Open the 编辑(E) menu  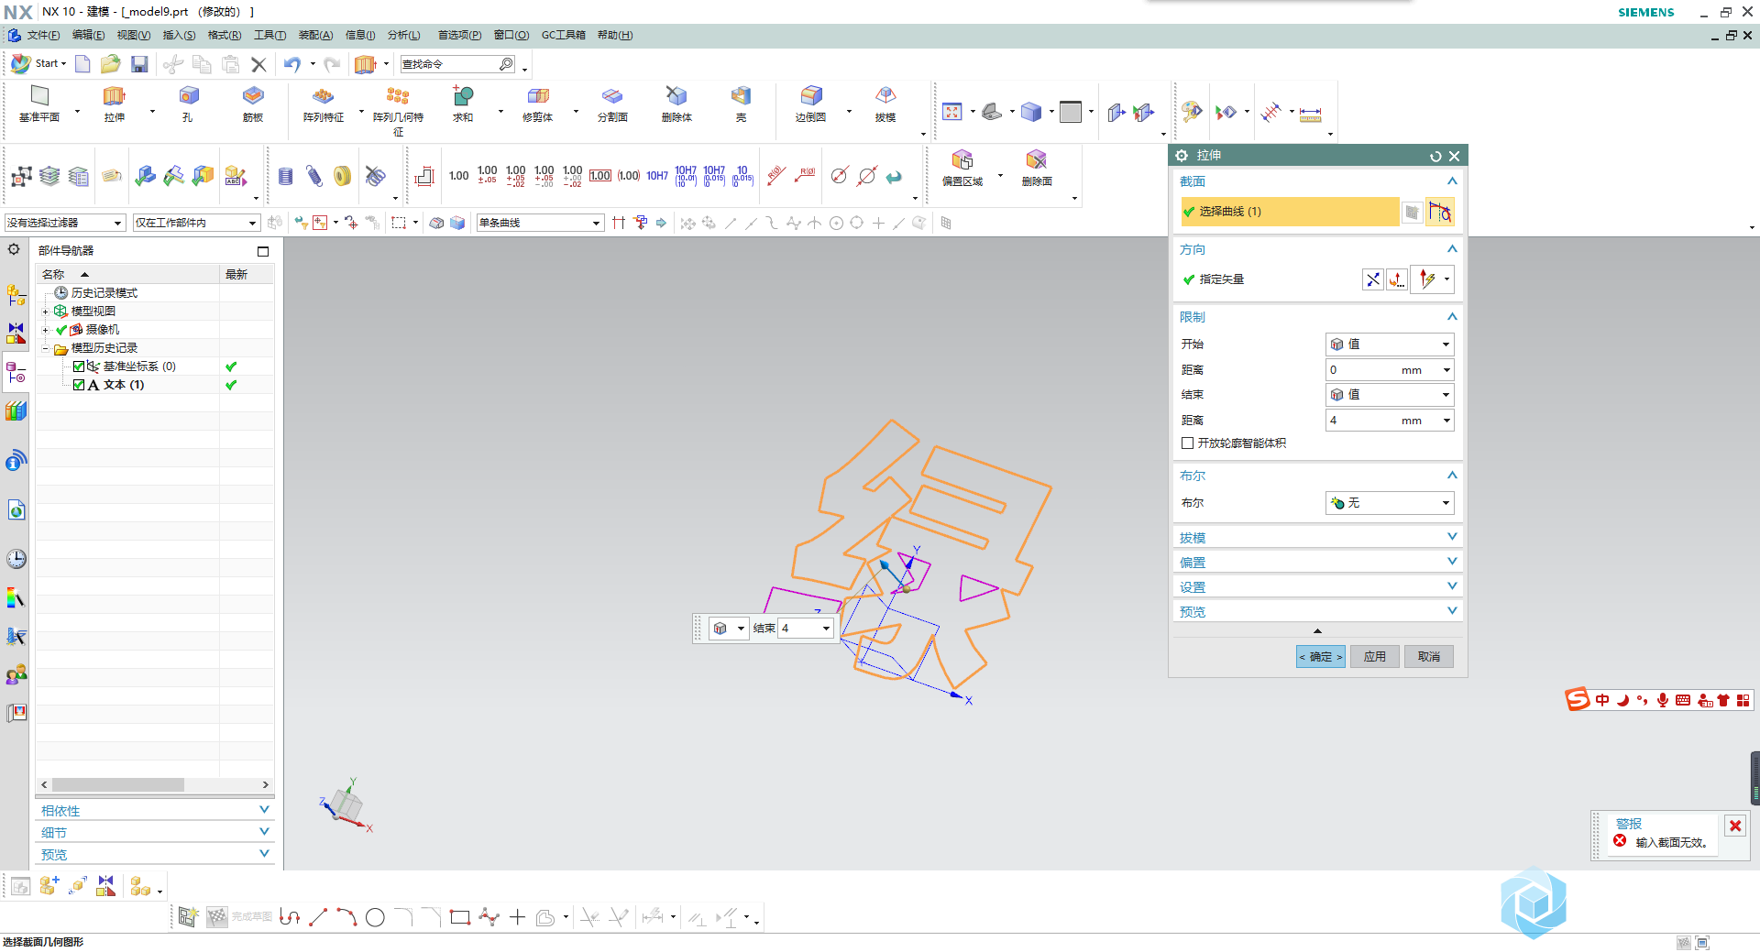[89, 35]
